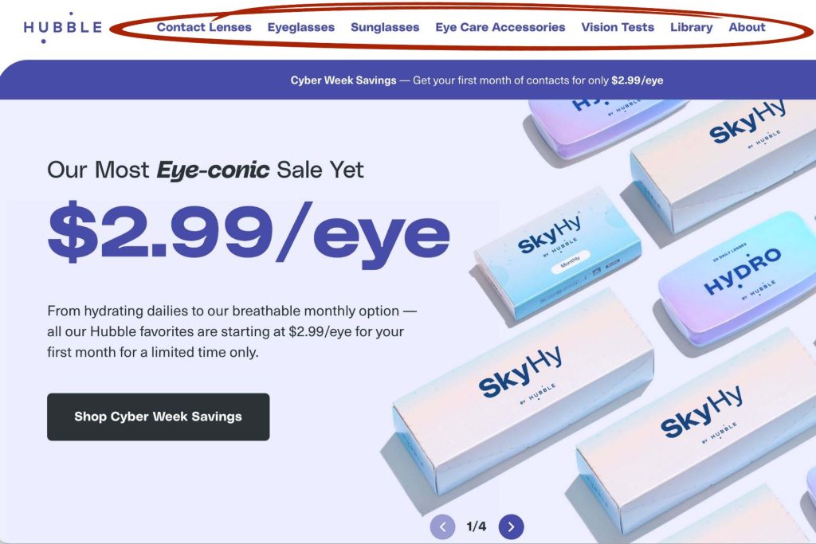Advance to the next carousel slide
The height and width of the screenshot is (544, 816).
tap(512, 526)
